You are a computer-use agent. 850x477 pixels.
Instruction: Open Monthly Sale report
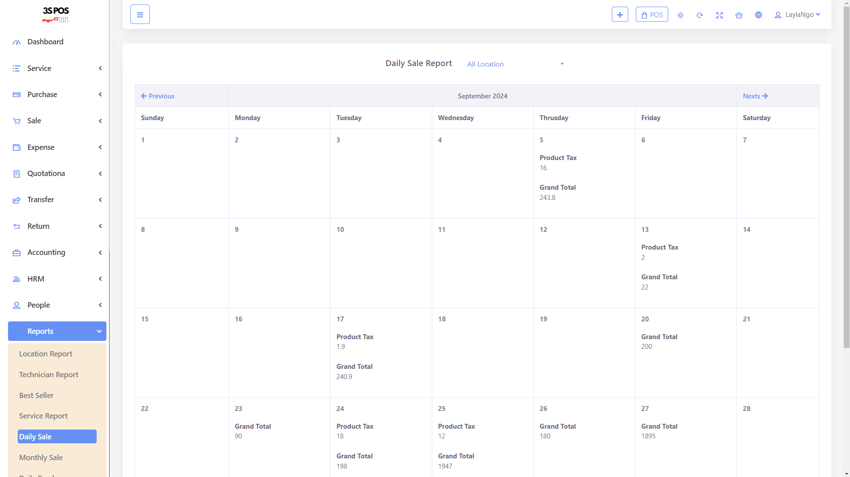click(41, 457)
